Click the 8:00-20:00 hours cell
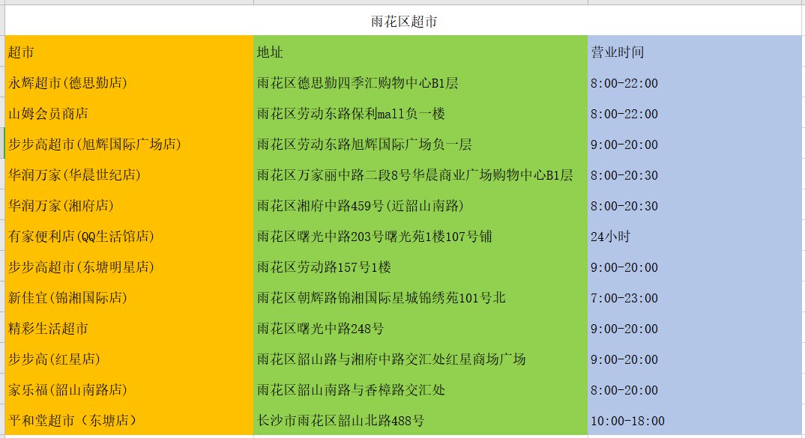The image size is (805, 438). click(695, 390)
